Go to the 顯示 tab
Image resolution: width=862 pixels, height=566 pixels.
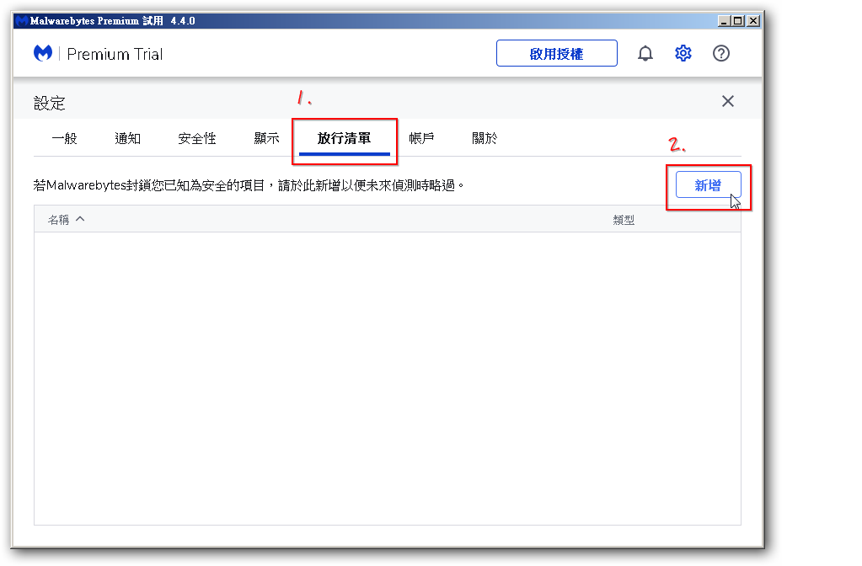[266, 139]
